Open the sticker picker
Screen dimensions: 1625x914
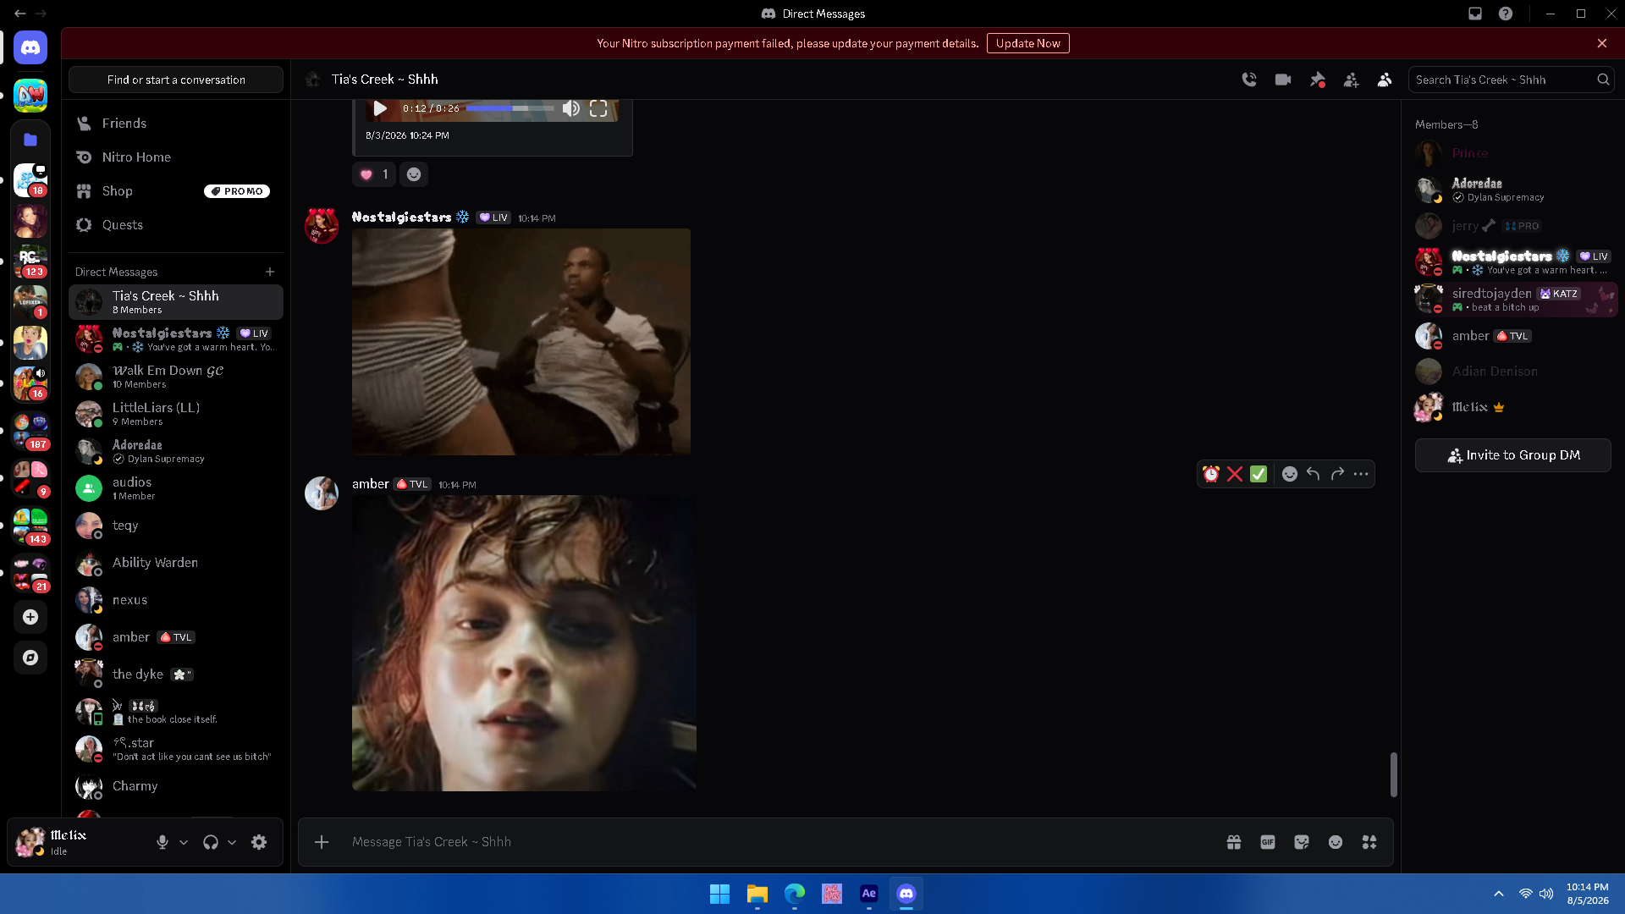coord(1302,842)
